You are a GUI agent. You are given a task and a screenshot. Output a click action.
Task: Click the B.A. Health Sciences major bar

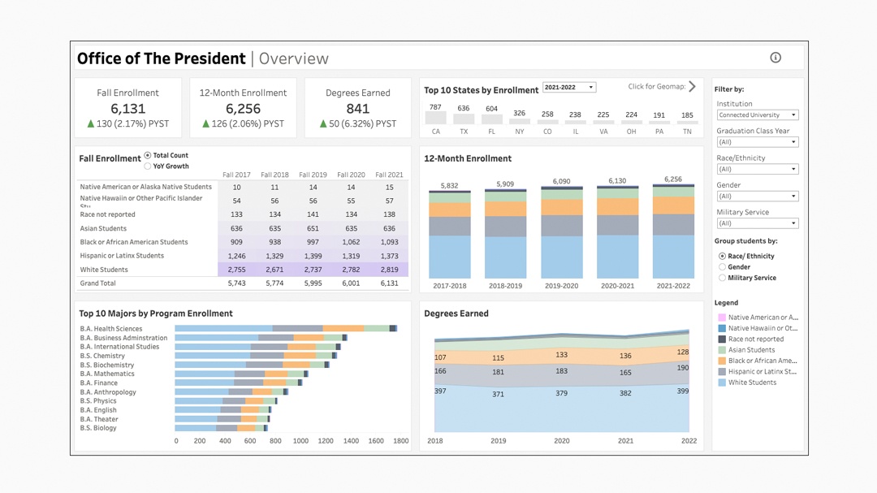point(284,329)
